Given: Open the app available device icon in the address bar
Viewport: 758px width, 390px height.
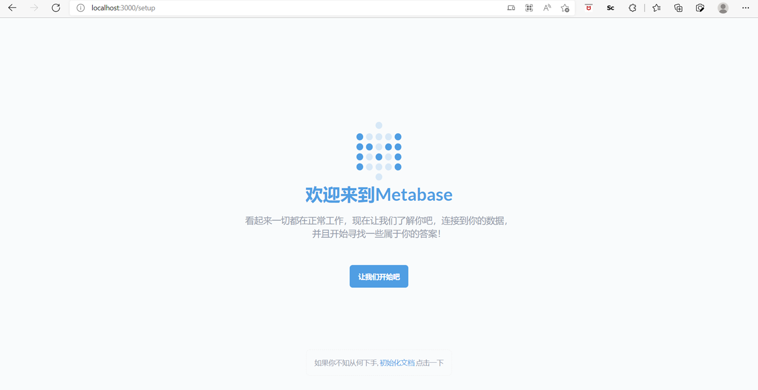Looking at the screenshot, I should [x=511, y=8].
